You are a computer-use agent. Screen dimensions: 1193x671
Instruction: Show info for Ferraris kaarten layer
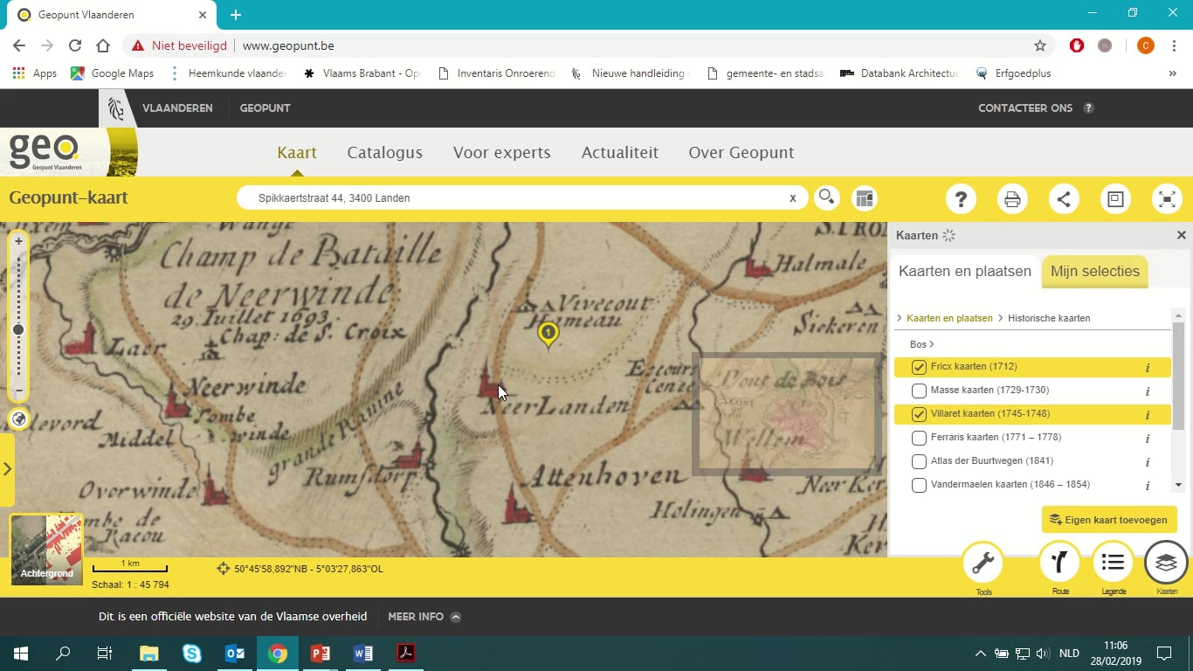[x=1148, y=439]
